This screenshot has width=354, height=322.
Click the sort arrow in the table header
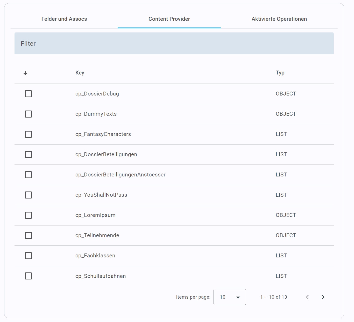[25, 73]
